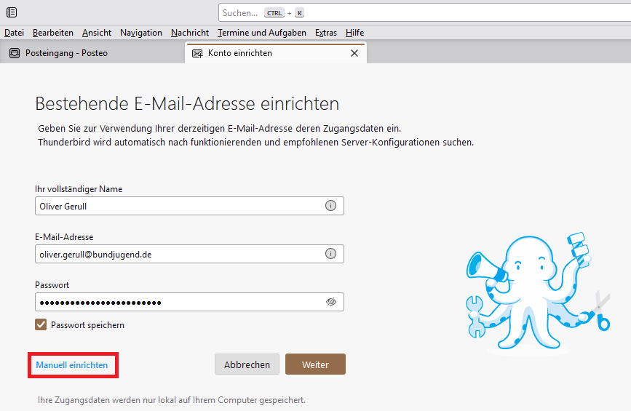Click the info icon in the email field
This screenshot has width=631, height=411.
click(330, 254)
